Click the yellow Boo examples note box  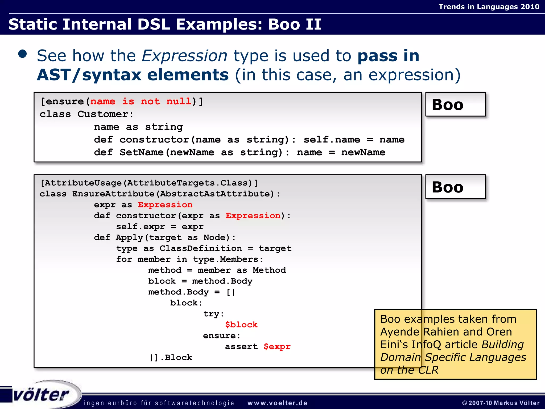[455, 344]
